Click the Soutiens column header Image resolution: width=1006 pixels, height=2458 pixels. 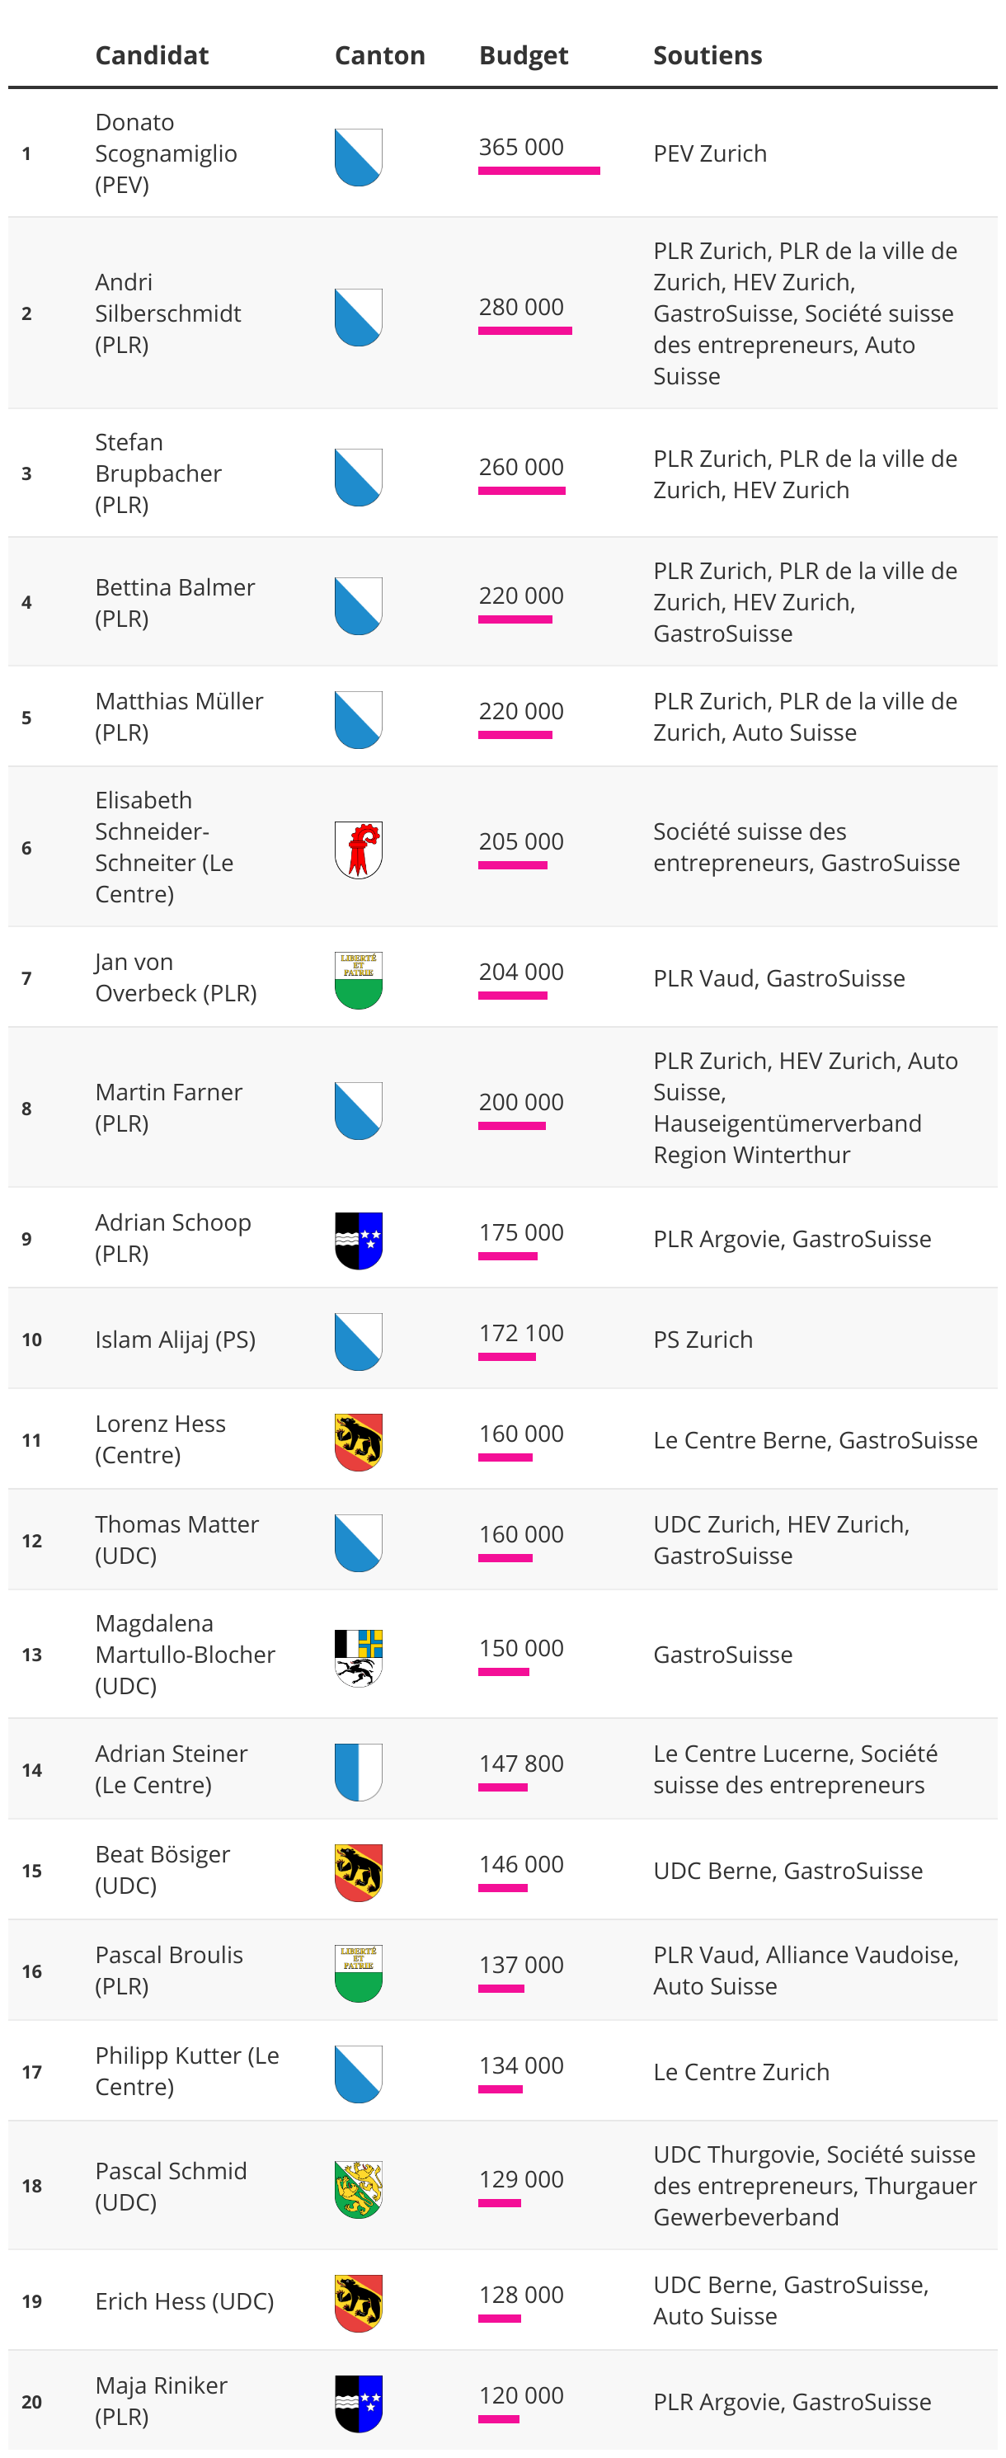[x=707, y=55]
